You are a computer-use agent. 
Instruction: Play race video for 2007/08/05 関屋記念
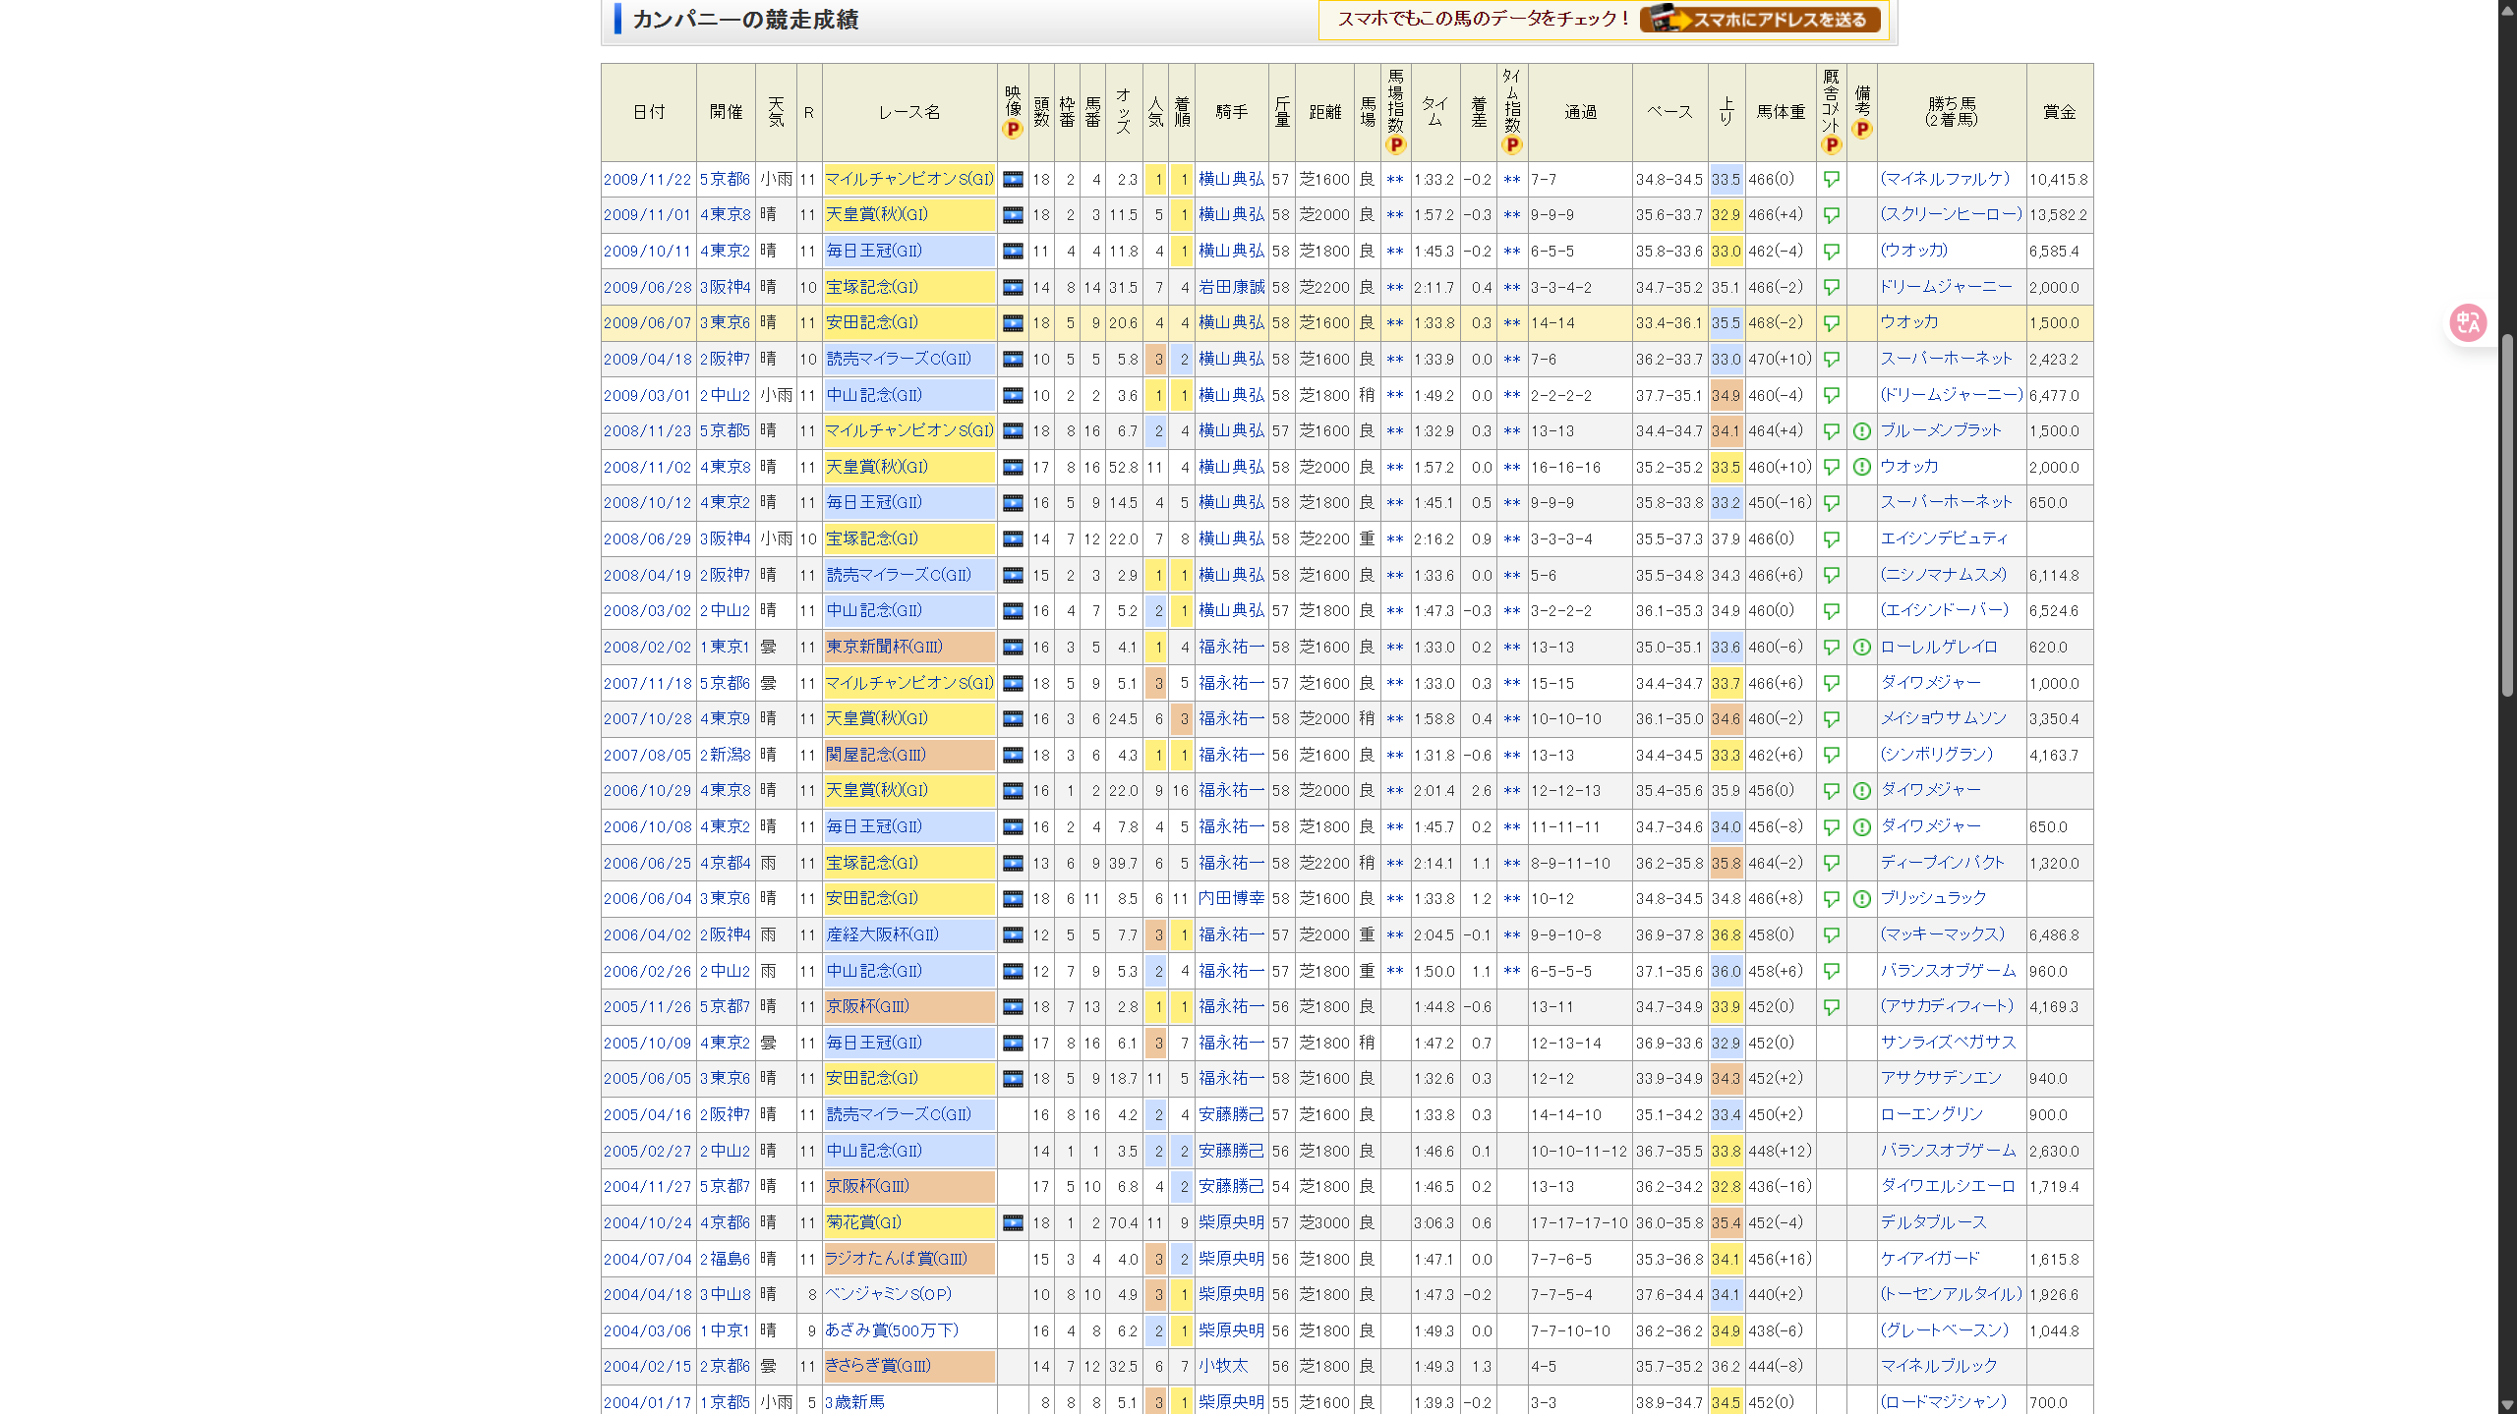pos(1012,756)
